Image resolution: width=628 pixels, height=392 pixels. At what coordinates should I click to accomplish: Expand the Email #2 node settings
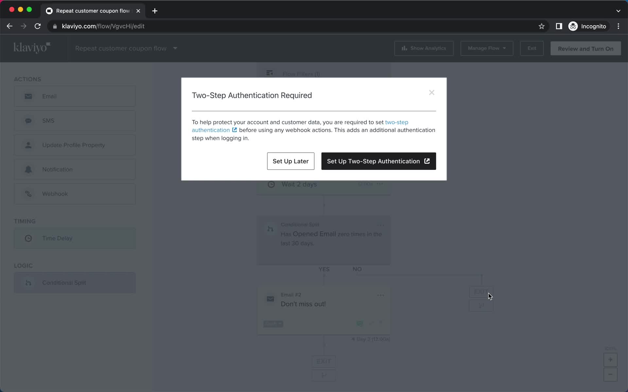pos(380,295)
